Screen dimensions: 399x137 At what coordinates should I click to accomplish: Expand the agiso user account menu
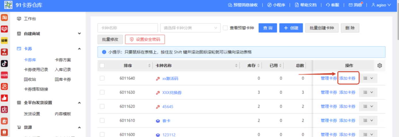tap(381, 5)
